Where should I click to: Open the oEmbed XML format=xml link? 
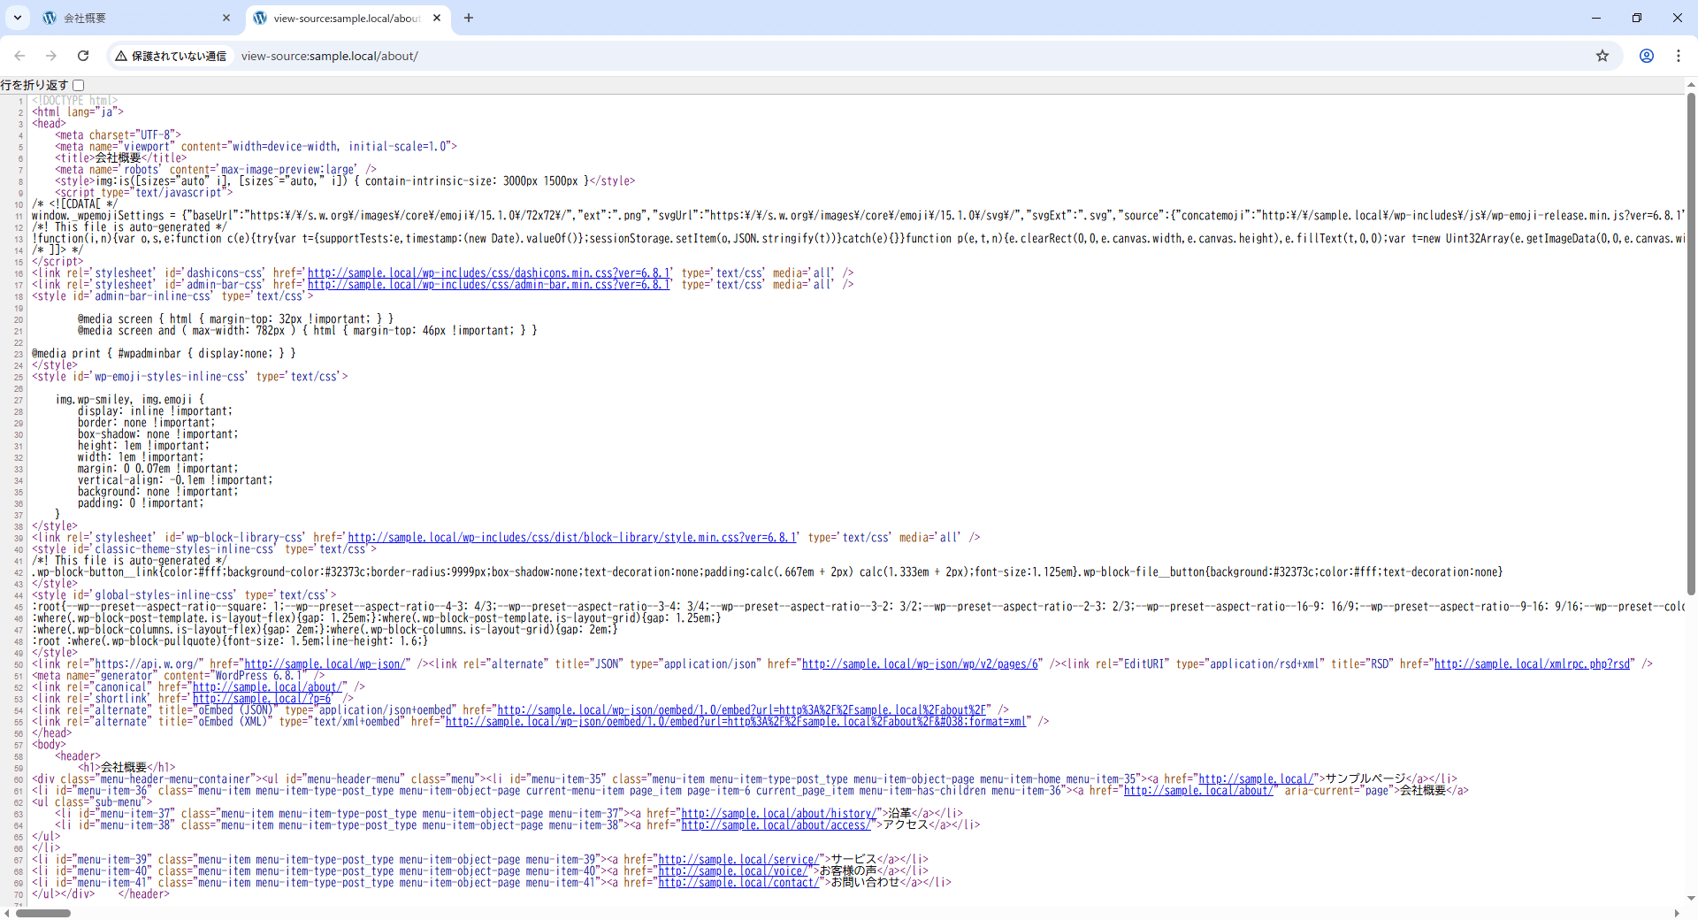pyautogui.click(x=736, y=722)
